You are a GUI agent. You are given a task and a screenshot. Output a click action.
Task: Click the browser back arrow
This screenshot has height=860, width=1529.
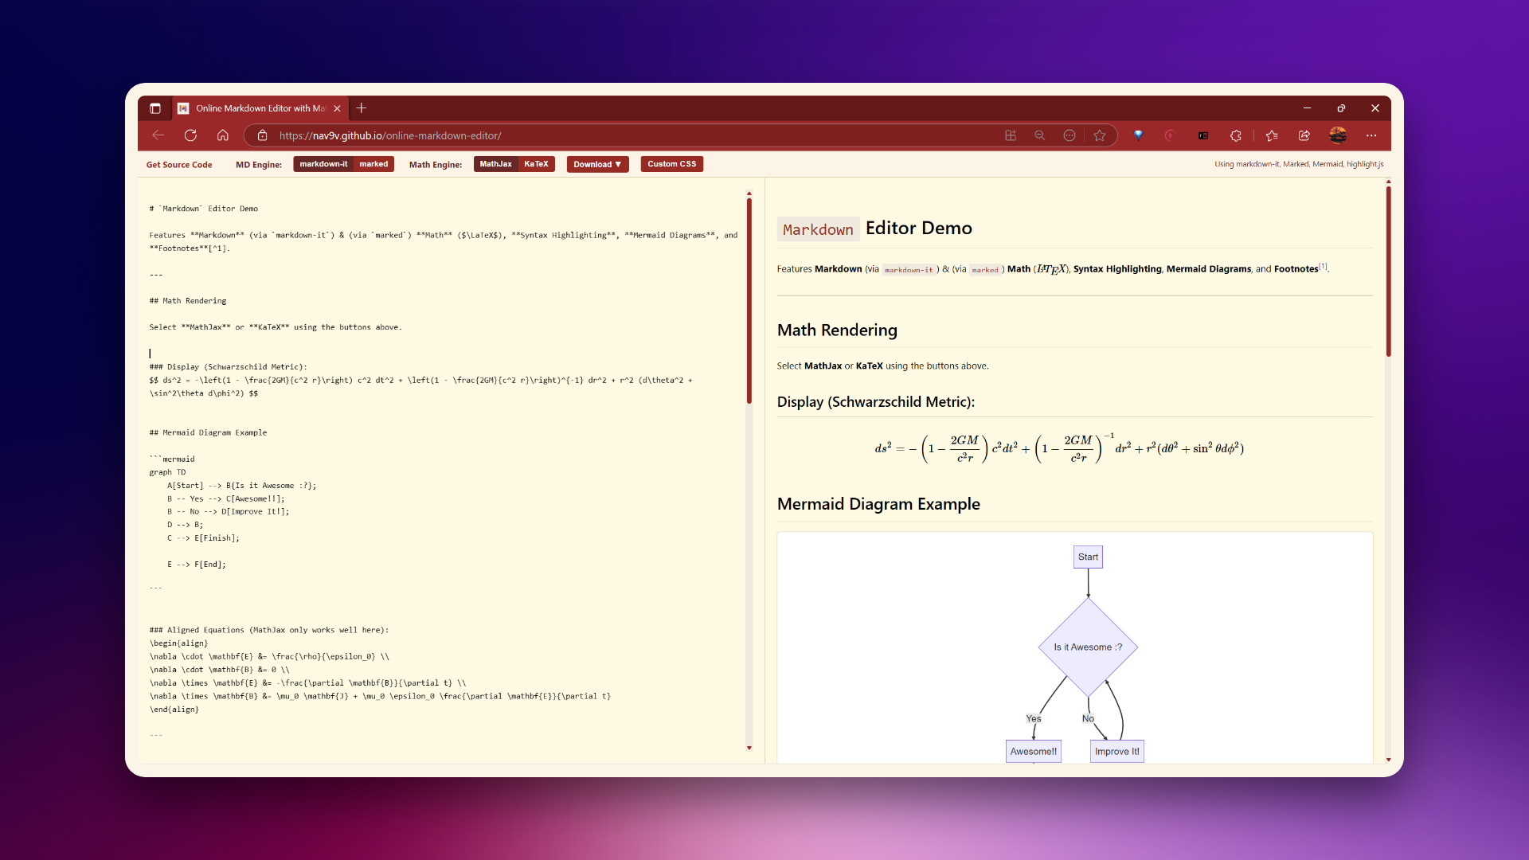[x=158, y=135]
